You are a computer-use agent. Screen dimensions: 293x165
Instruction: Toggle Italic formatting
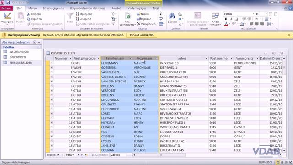(x=231, y=19)
